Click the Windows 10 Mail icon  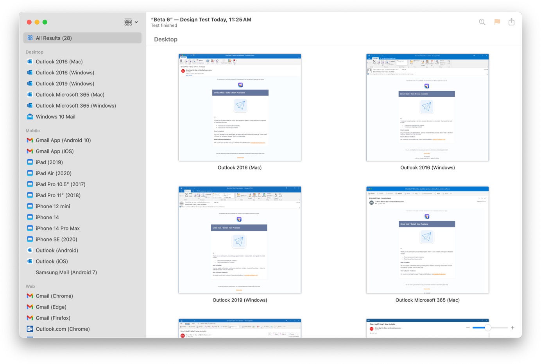(30, 117)
